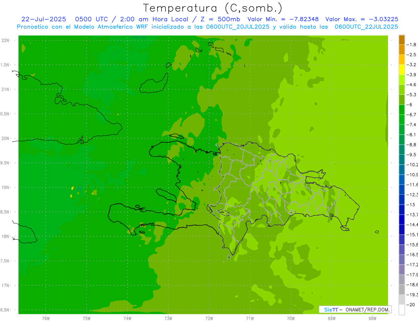Click the 'Valor Max. = -3.03225' readout
This screenshot has width=418, height=323.
362,19
